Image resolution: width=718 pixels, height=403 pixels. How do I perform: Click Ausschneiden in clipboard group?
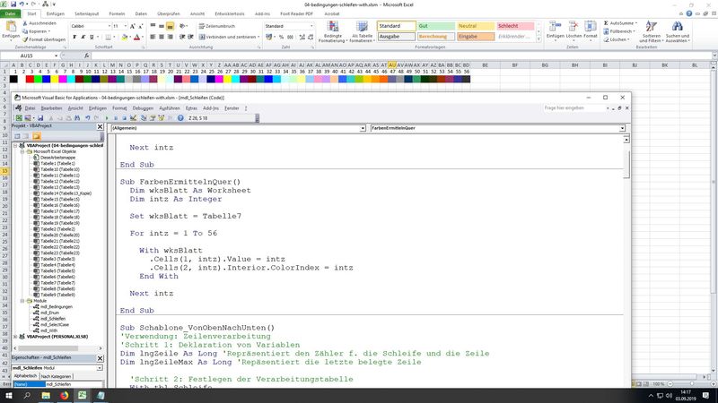pos(39,23)
